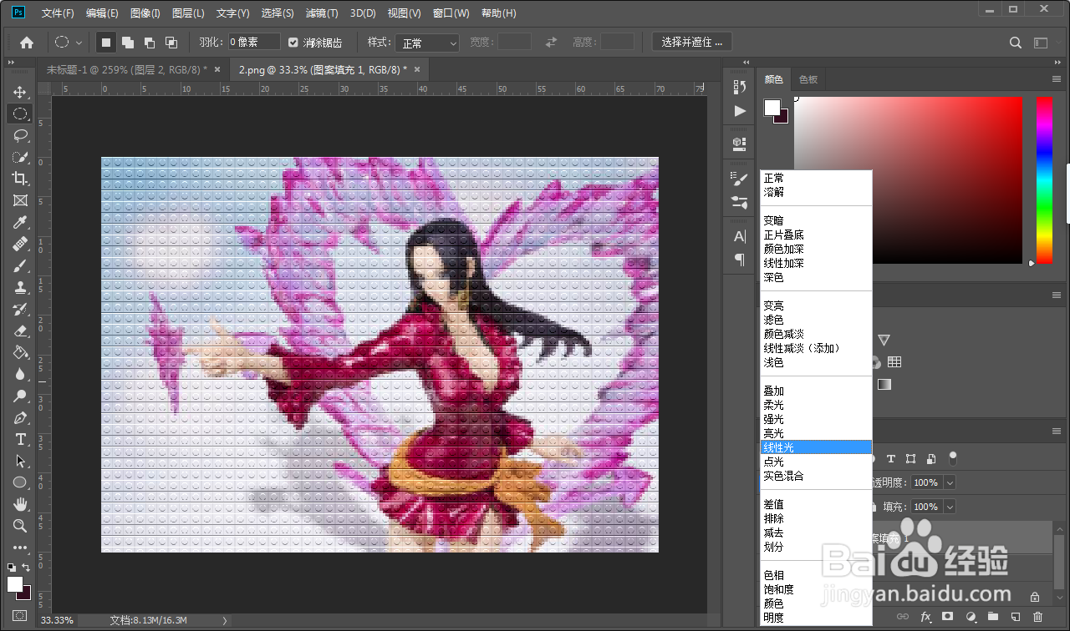1070x631 pixels.
Task: Select the Eraser tool
Action: point(20,331)
